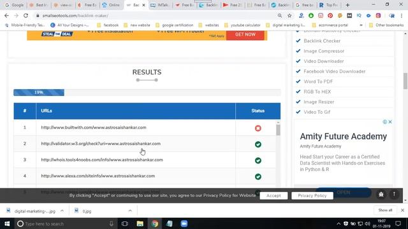Close the Amity ad with X icon
Image resolution: width=408 pixels, height=229 pixels.
[390, 121]
